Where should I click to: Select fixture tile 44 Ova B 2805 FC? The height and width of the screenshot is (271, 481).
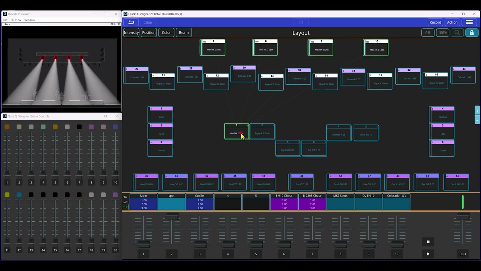pos(456,182)
